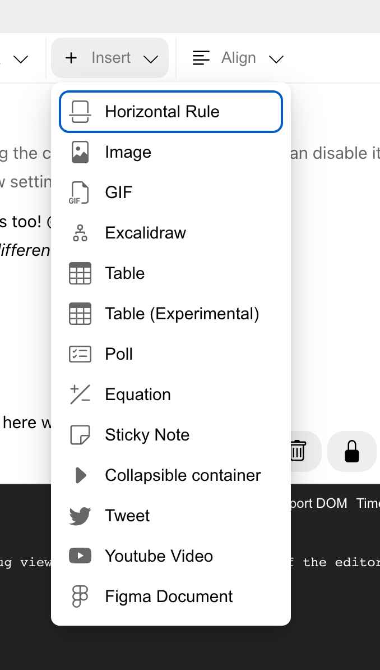Image resolution: width=380 pixels, height=670 pixels.
Task: Click the Poll checklist icon
Action: pyautogui.click(x=80, y=354)
